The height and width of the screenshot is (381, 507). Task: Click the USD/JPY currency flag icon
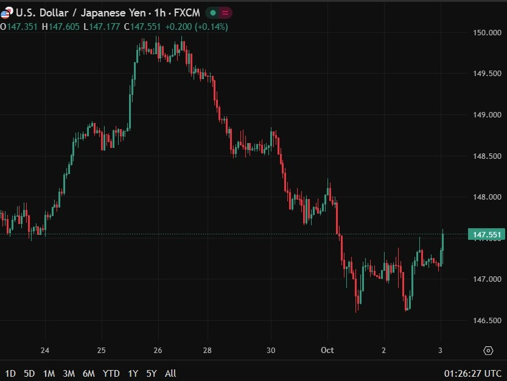point(5,13)
